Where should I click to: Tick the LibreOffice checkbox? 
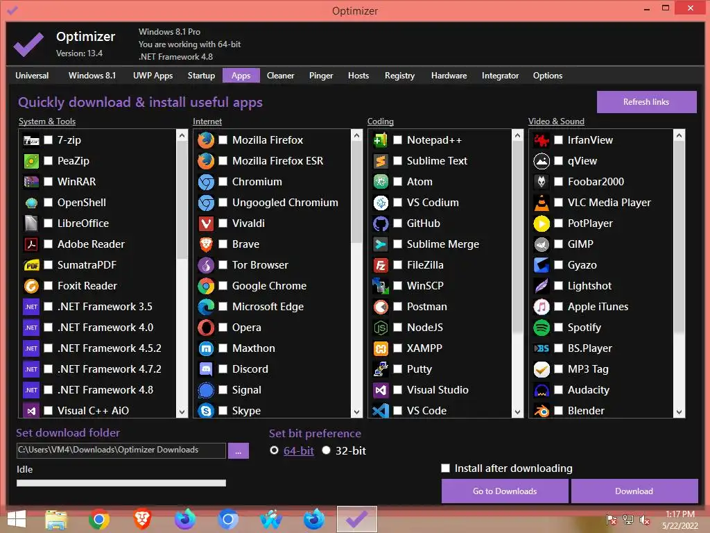coord(48,223)
